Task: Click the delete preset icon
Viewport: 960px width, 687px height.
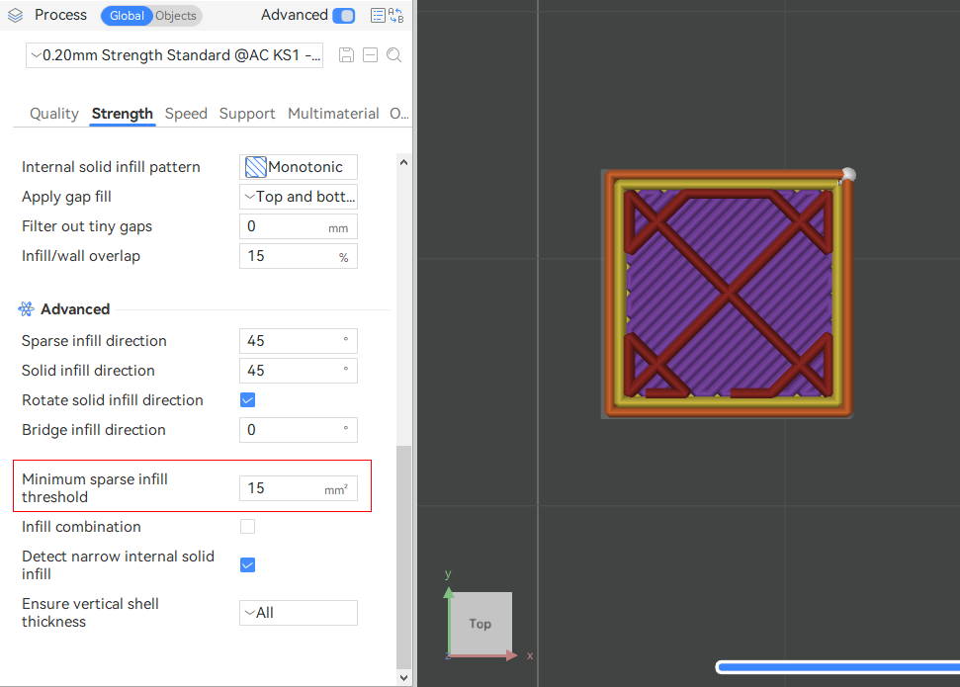Action: click(371, 55)
